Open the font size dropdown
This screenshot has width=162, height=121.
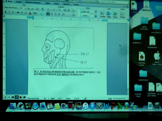(22, 8)
